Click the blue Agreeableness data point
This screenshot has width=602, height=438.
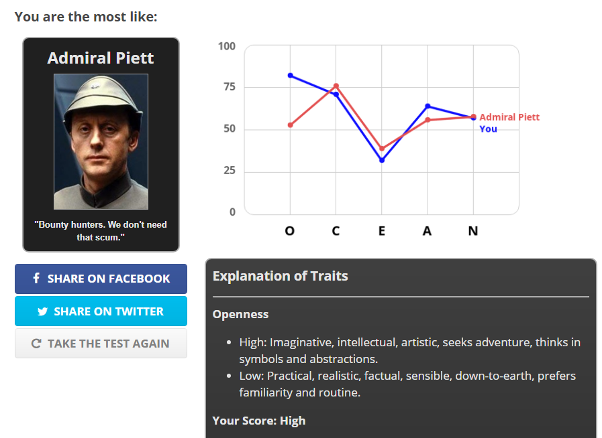coord(428,106)
